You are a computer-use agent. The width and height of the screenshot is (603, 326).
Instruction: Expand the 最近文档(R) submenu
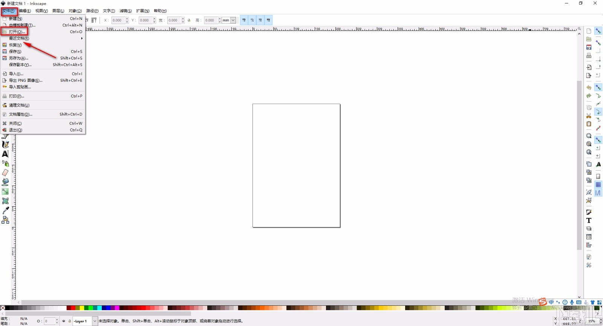(x=43, y=38)
